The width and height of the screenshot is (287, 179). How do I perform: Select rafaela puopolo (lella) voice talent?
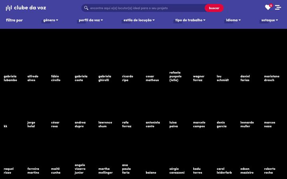coord(175,76)
